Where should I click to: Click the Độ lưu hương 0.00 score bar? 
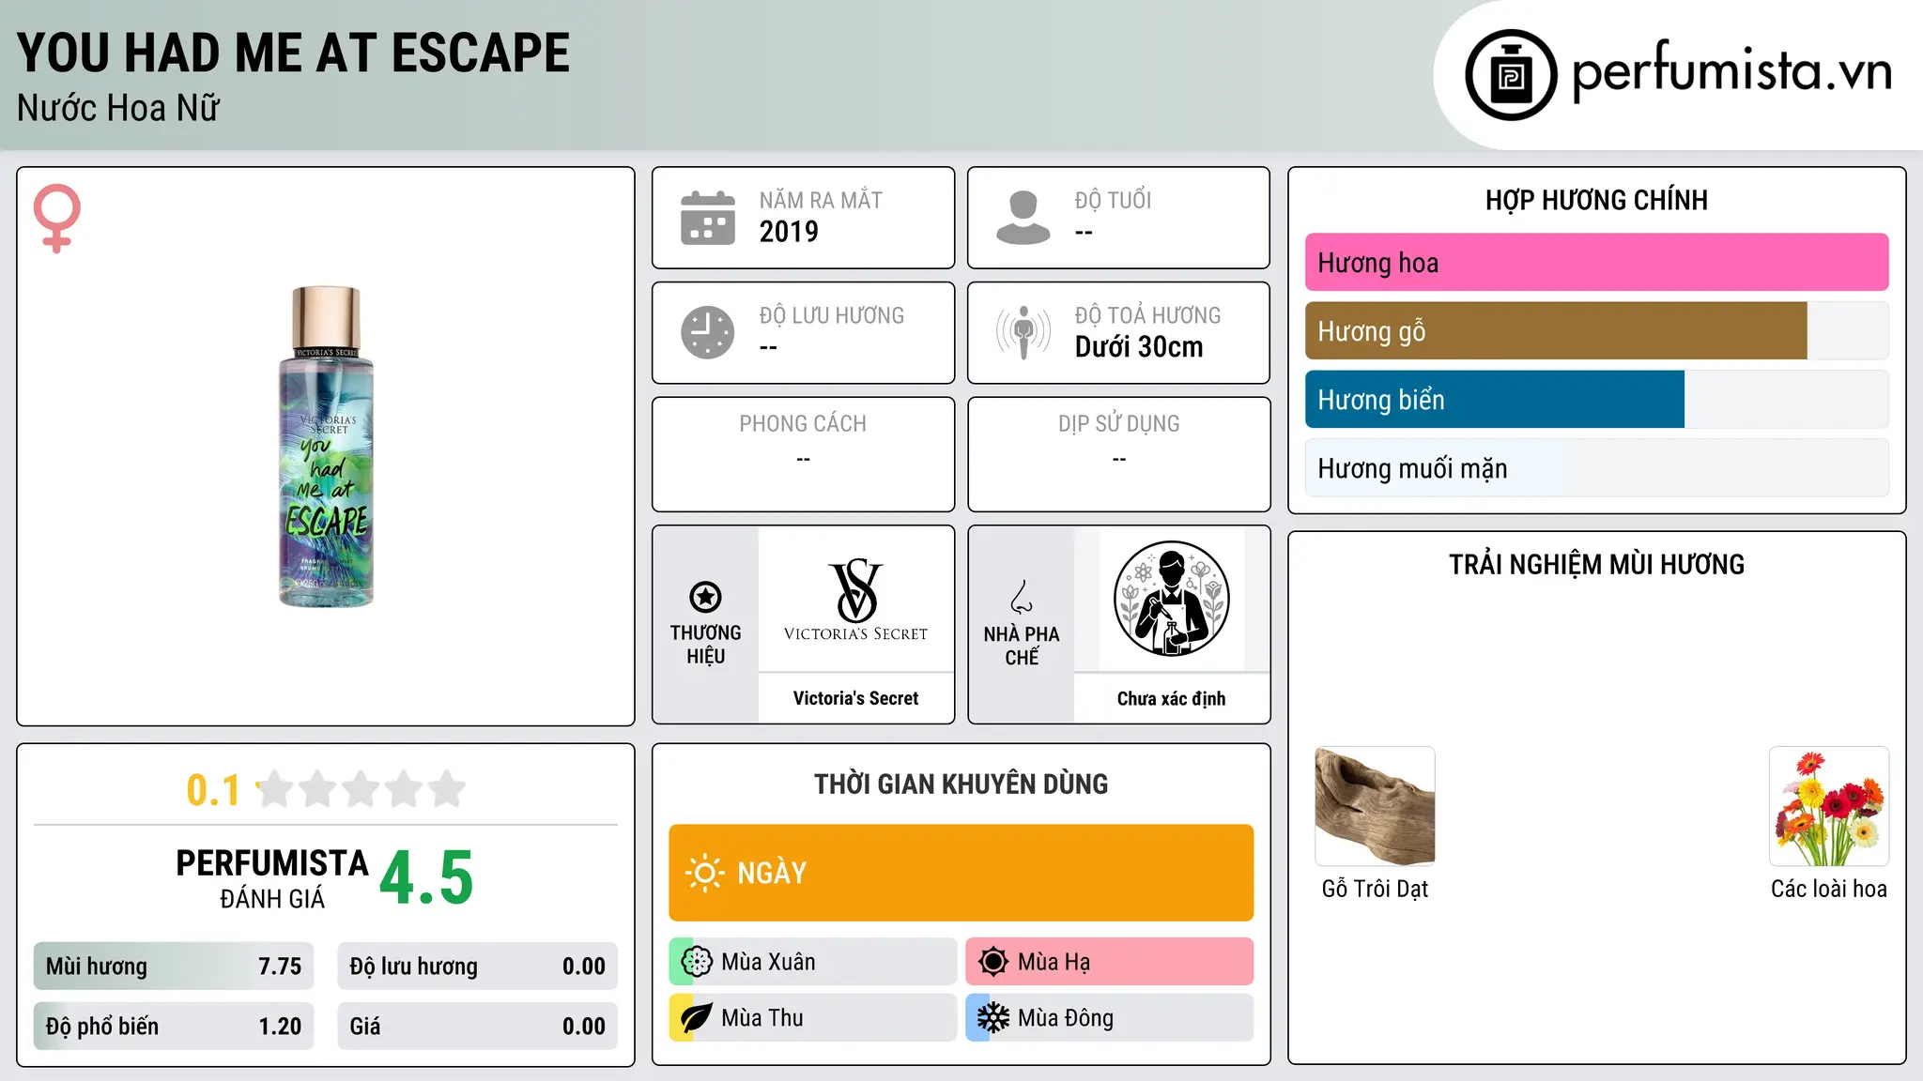pyautogui.click(x=478, y=967)
